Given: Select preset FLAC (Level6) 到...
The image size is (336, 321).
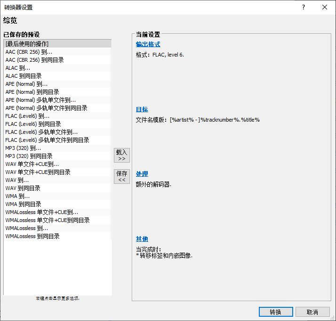Looking at the screenshot, I should (x=57, y=116).
